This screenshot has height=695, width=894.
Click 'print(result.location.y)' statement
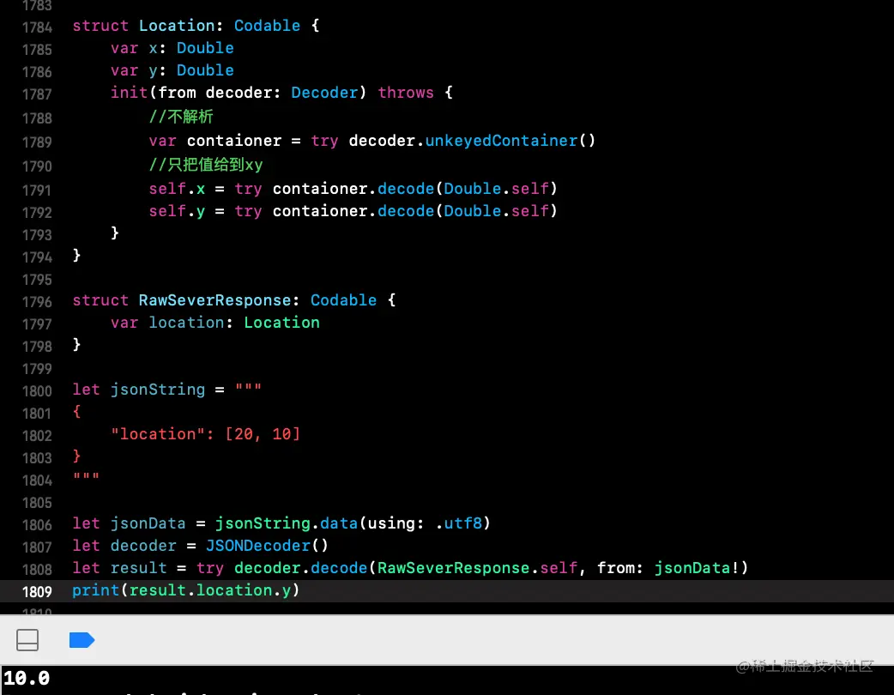click(186, 590)
